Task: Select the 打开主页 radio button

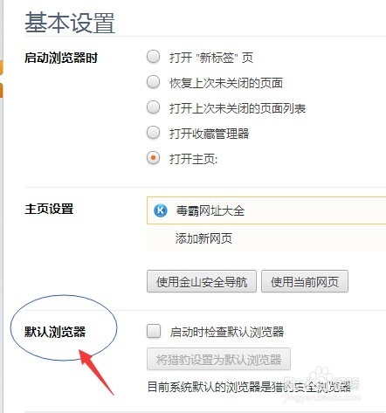Action: click(153, 158)
